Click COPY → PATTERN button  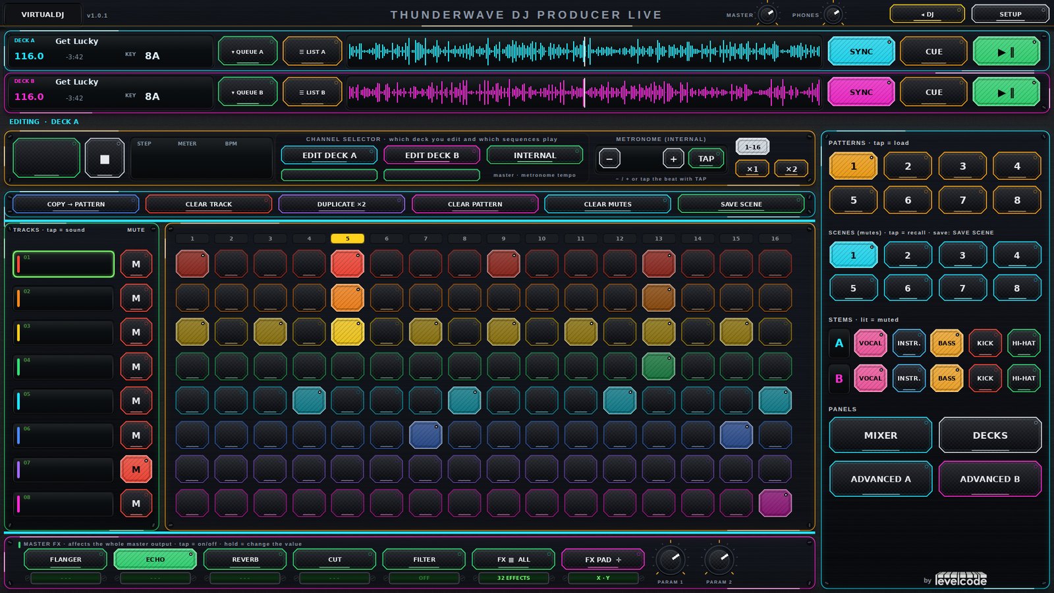click(x=76, y=204)
